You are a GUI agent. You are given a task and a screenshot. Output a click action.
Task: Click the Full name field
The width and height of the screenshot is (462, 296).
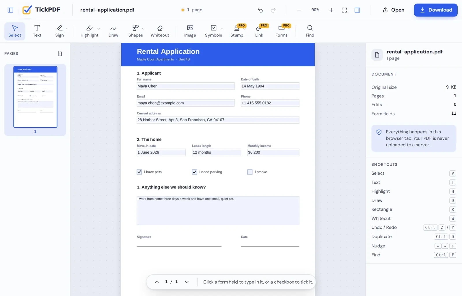point(186,86)
